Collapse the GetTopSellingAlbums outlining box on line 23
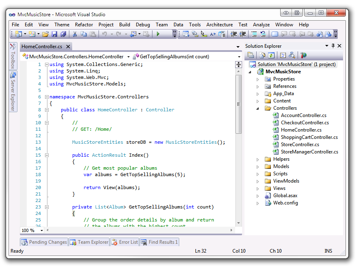The height and width of the screenshot is (266, 356). [x=47, y=207]
